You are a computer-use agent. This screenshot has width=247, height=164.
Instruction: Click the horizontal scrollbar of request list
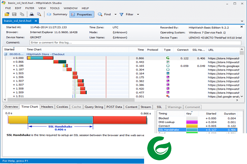71,100
